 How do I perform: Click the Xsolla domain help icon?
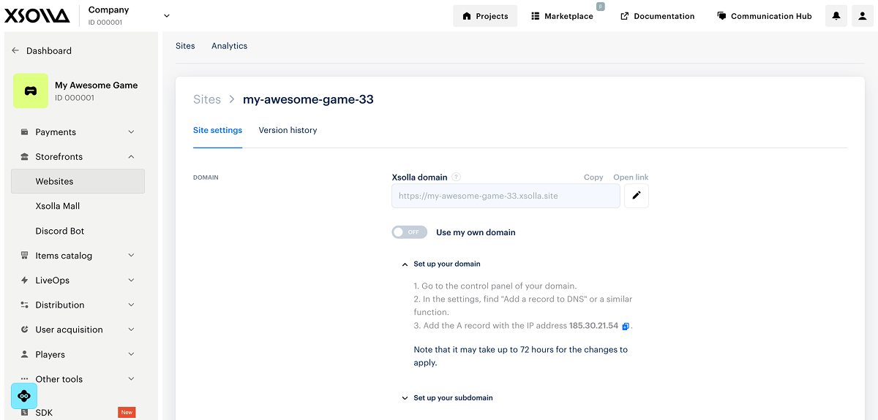click(x=456, y=177)
